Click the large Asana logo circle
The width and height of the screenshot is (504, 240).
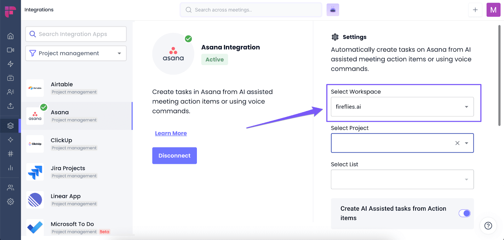pyautogui.click(x=173, y=54)
